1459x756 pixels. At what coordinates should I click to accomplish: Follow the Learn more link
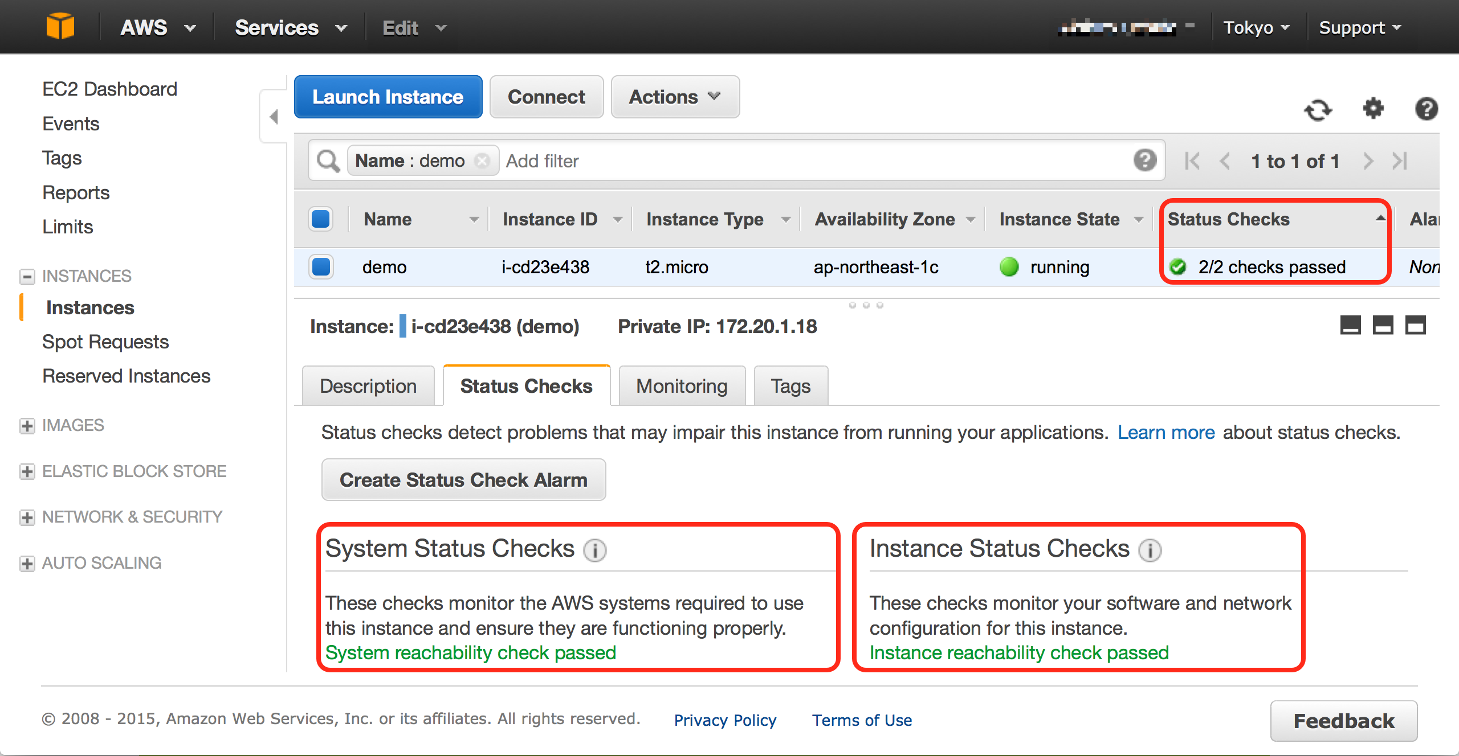tap(1166, 432)
